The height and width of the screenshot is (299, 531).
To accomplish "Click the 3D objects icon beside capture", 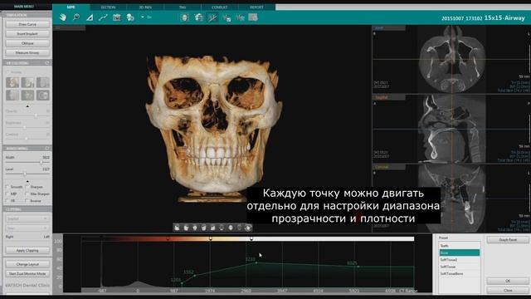I will click(130, 17).
